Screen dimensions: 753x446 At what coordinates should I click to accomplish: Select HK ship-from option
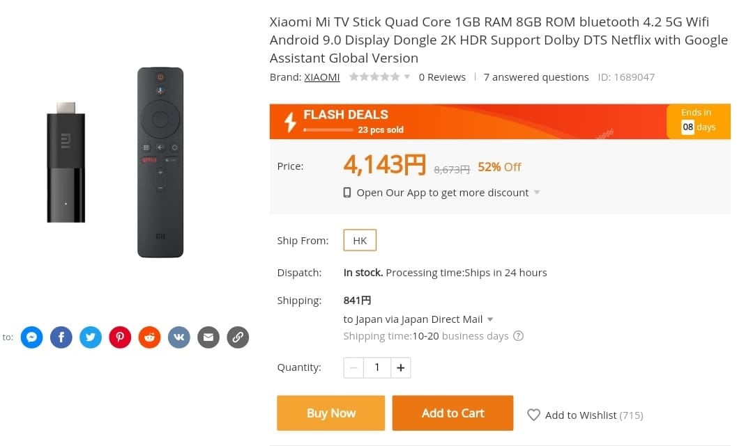[360, 240]
